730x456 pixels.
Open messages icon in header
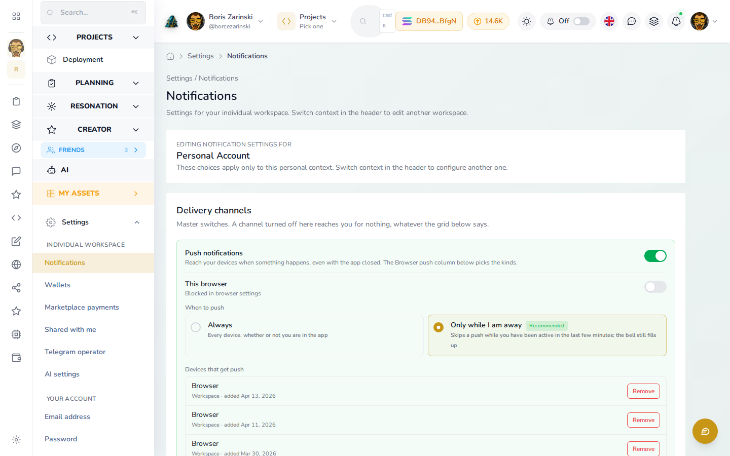tap(632, 21)
